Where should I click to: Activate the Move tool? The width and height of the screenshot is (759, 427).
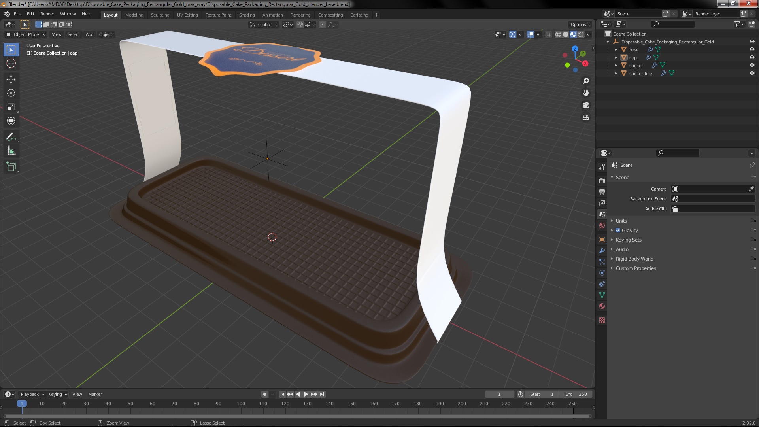(x=11, y=79)
